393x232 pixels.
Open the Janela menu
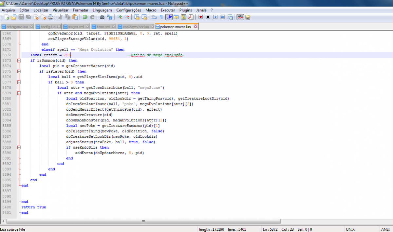click(x=201, y=10)
